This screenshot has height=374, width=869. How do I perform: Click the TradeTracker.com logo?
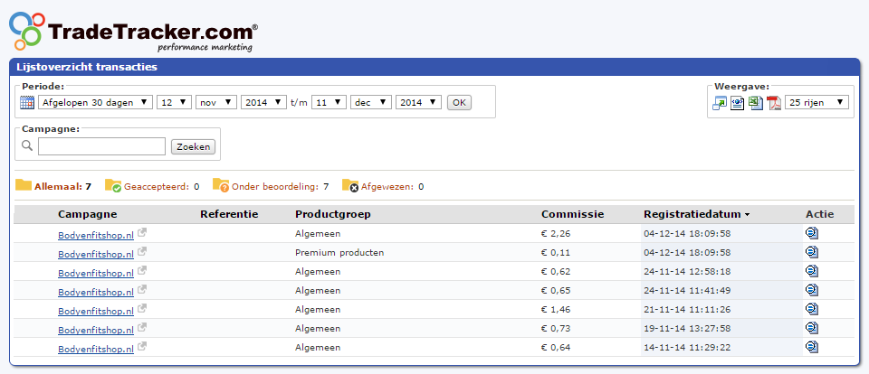(134, 33)
